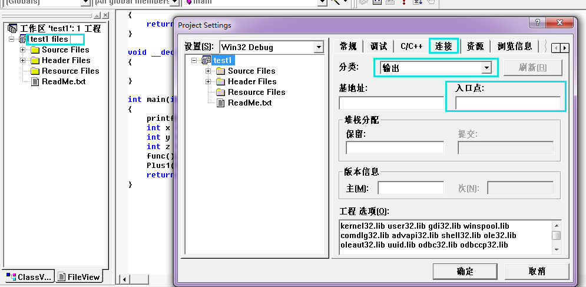This screenshot has height=287, width=586.
Task: Expand Source Files in the workspace pane
Action: click(23, 50)
